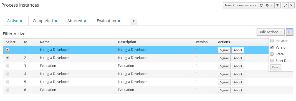
Task: Click Abort for process instance 2
Action: (238, 58)
